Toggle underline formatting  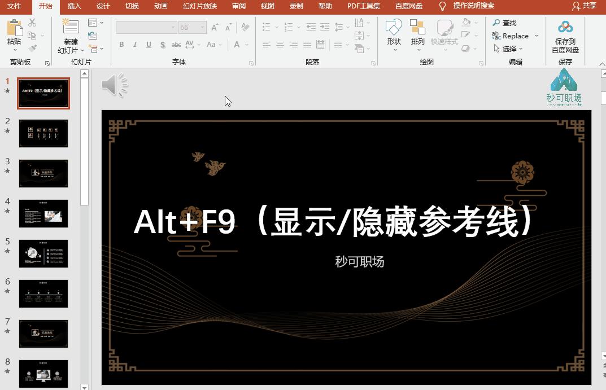148,44
